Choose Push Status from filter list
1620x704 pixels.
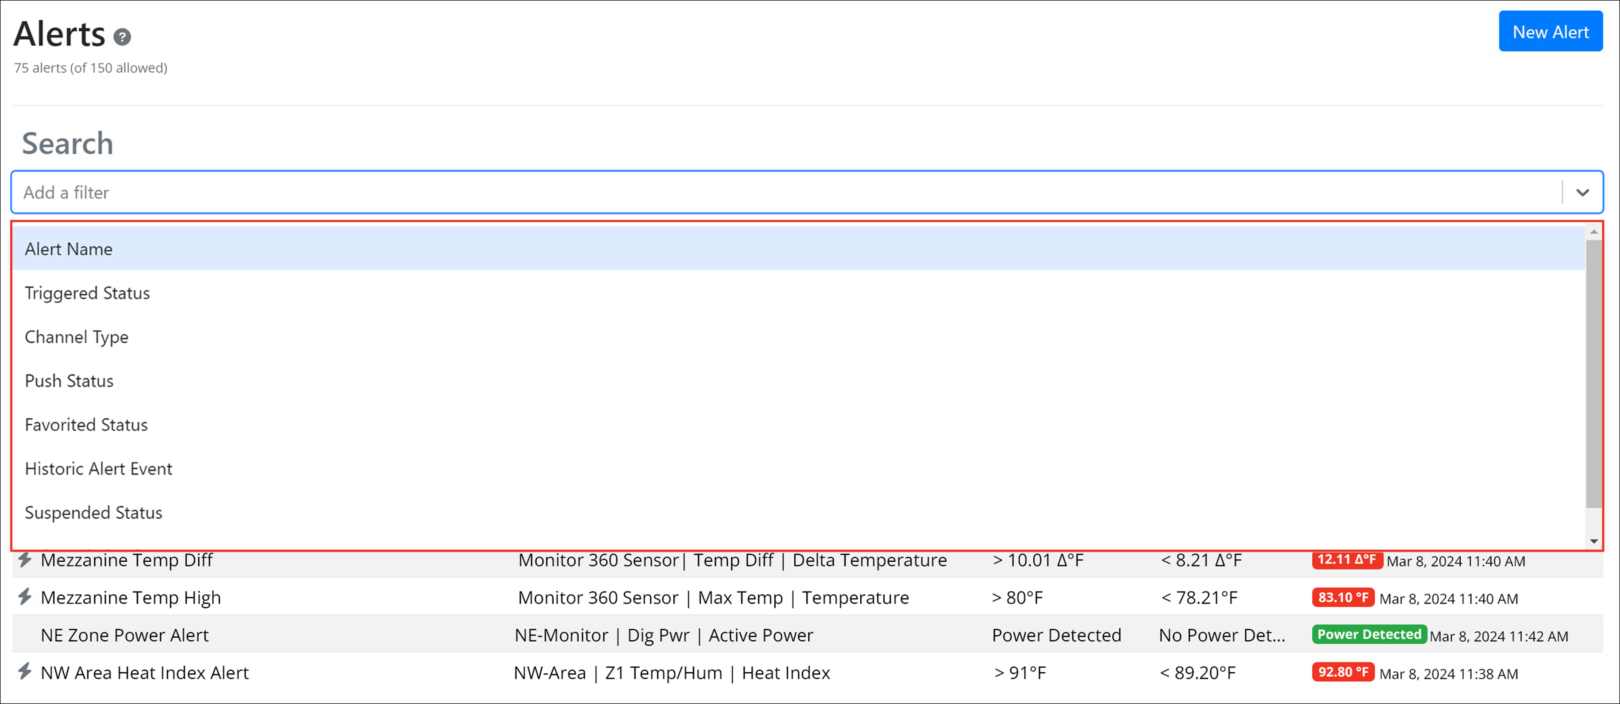(69, 381)
